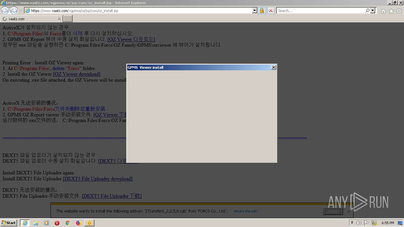This screenshot has height=227, width=404.
Task: Open a new blank tab
Action: 68,19
